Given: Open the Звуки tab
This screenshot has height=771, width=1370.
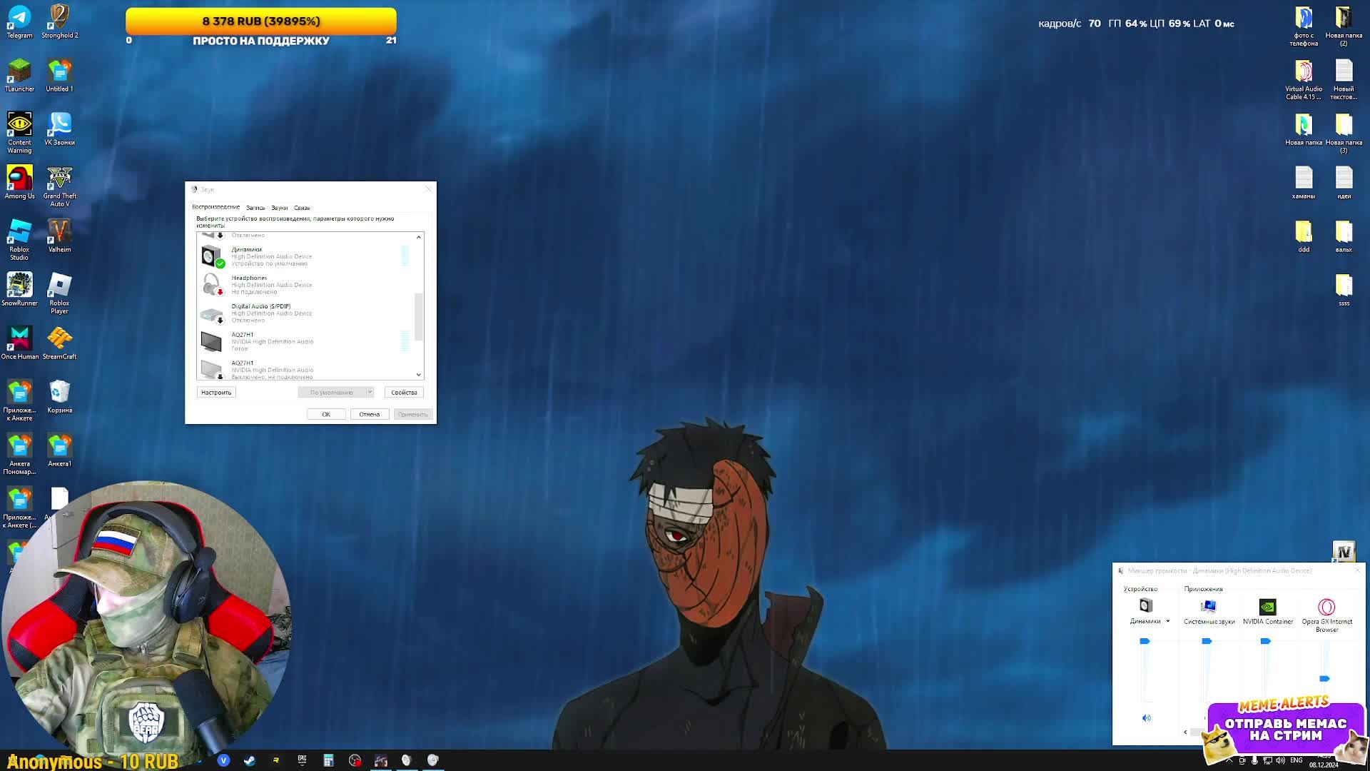Looking at the screenshot, I should coord(279,208).
